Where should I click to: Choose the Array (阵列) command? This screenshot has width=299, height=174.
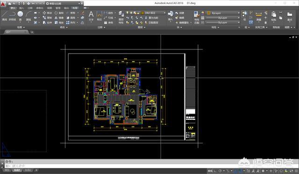click(71, 22)
